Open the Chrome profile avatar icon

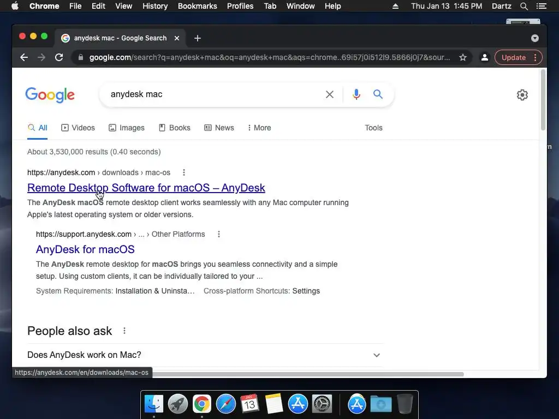tap(485, 57)
